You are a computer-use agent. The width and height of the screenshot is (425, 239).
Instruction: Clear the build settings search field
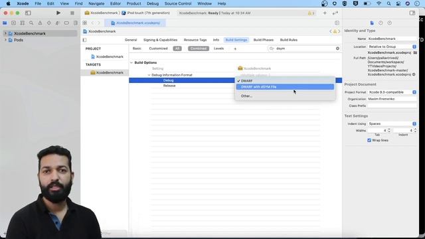click(x=337, y=48)
